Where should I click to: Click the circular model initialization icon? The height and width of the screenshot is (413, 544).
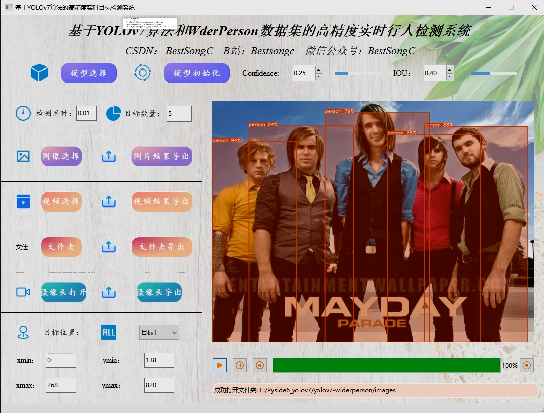point(142,73)
